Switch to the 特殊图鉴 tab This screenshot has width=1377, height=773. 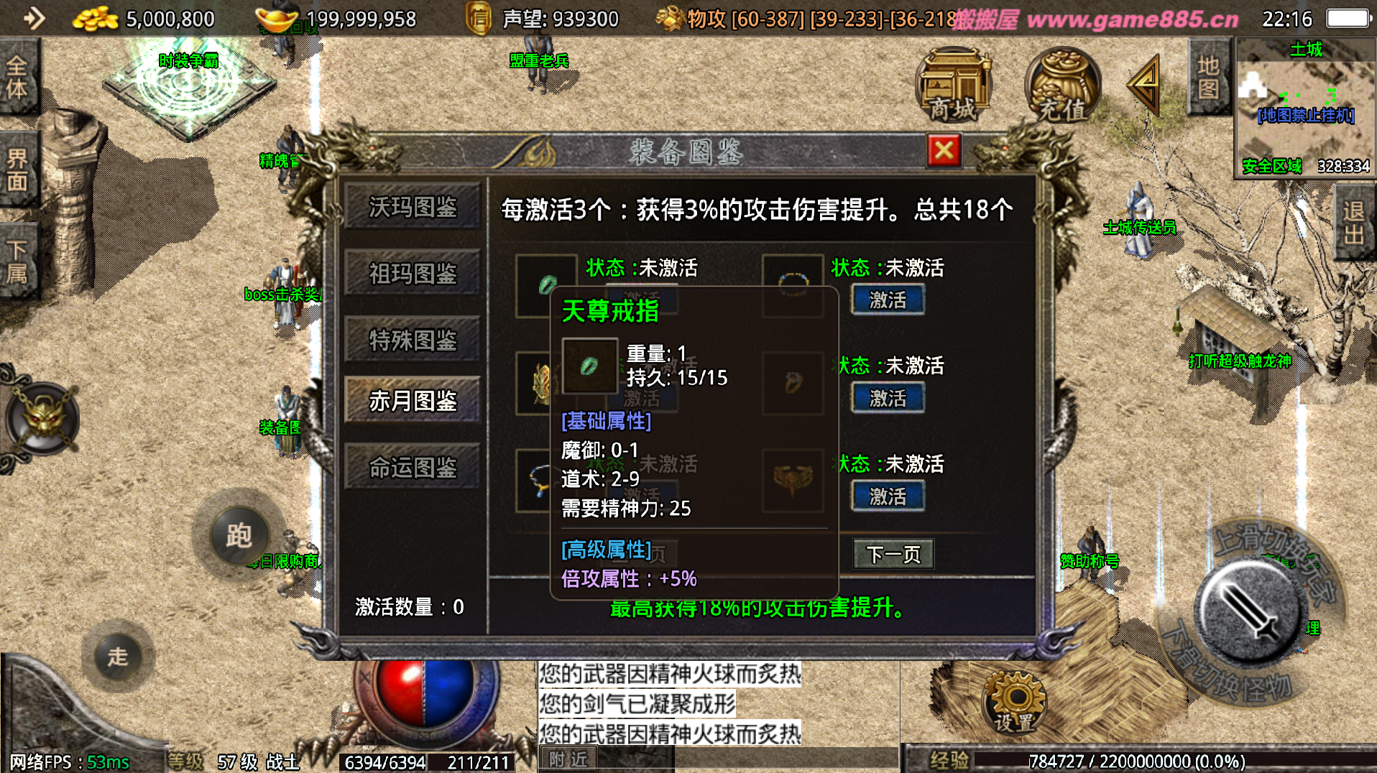pos(413,340)
